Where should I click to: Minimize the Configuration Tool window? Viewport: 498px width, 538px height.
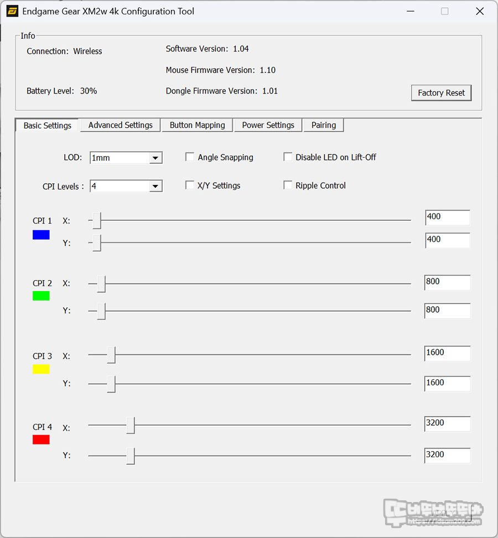pyautogui.click(x=411, y=11)
